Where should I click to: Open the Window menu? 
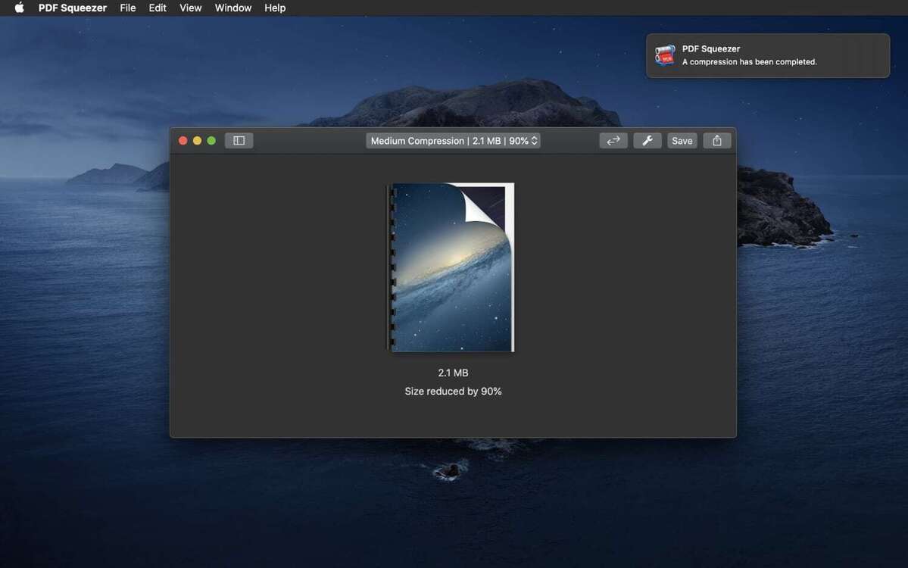click(x=232, y=8)
